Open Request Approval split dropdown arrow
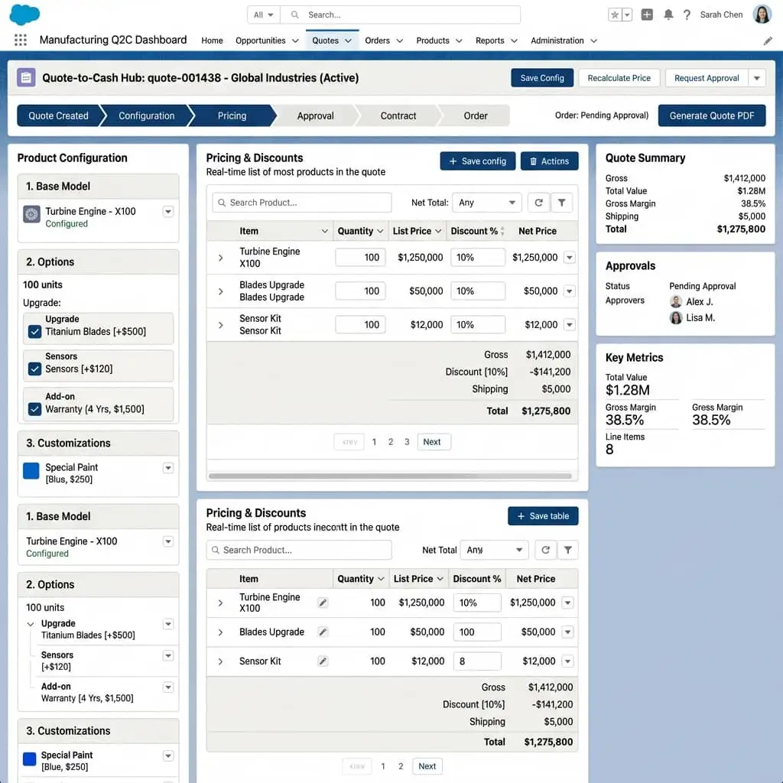The image size is (783, 783). click(x=757, y=78)
